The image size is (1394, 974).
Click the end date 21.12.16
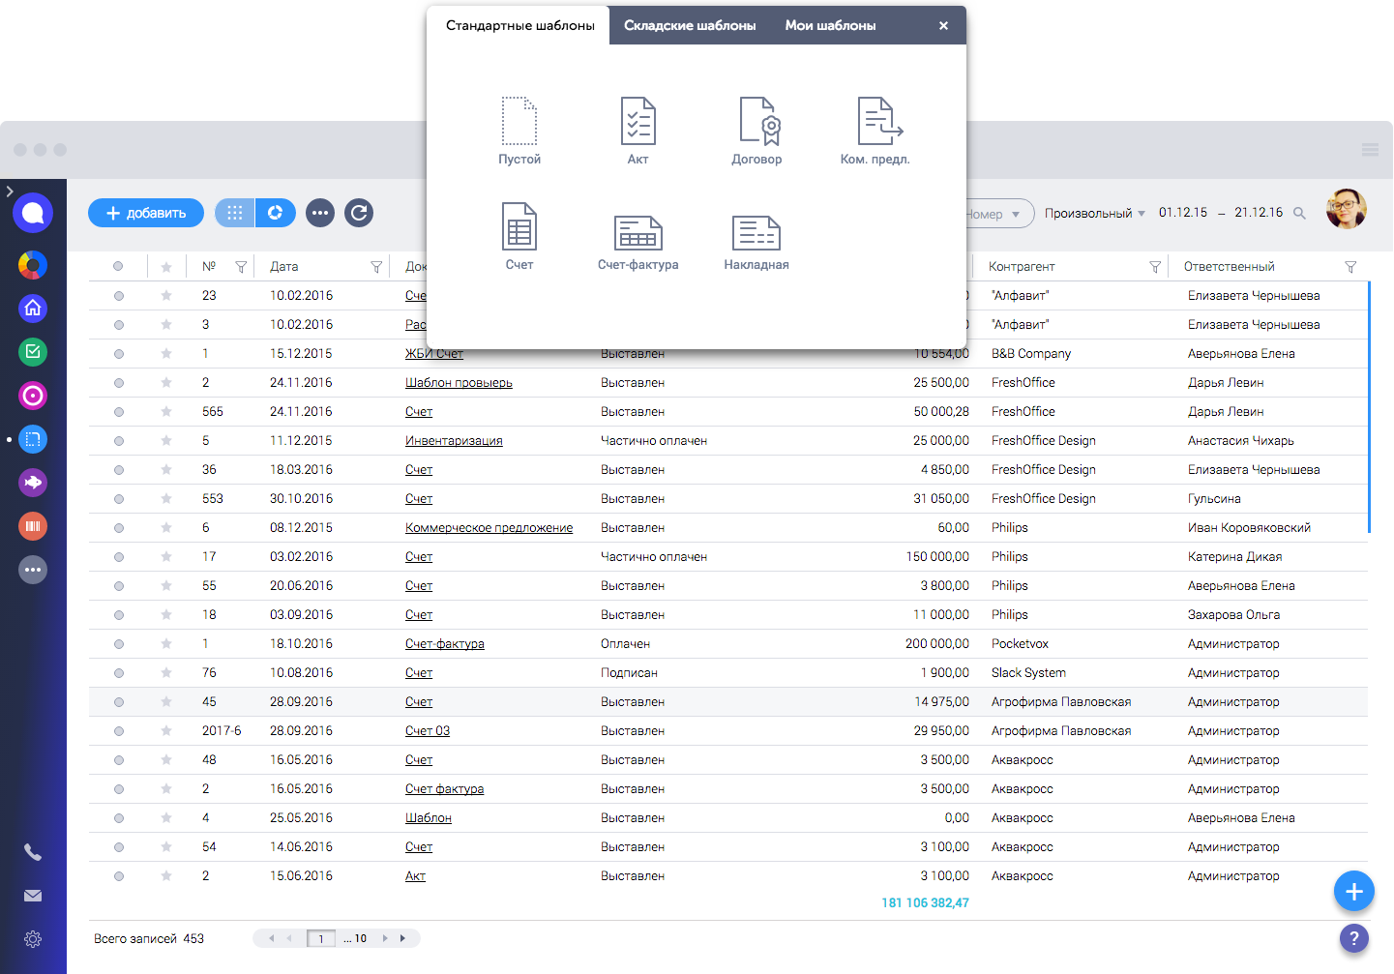point(1259,213)
